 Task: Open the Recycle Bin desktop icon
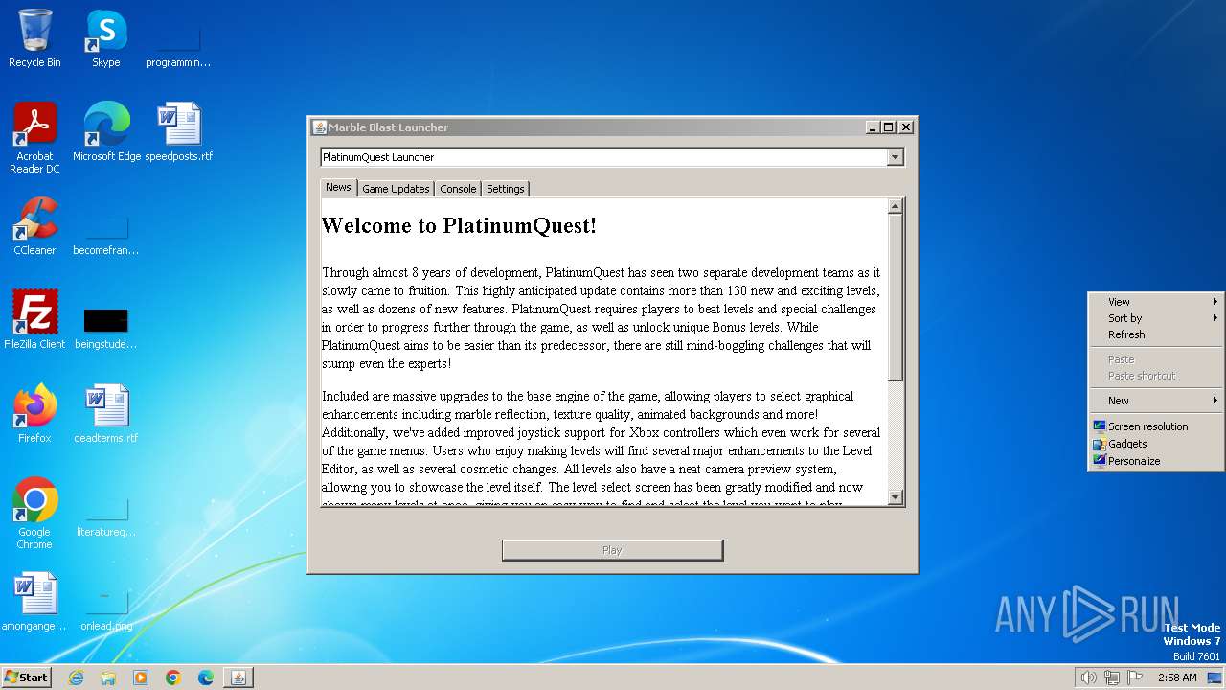34,38
